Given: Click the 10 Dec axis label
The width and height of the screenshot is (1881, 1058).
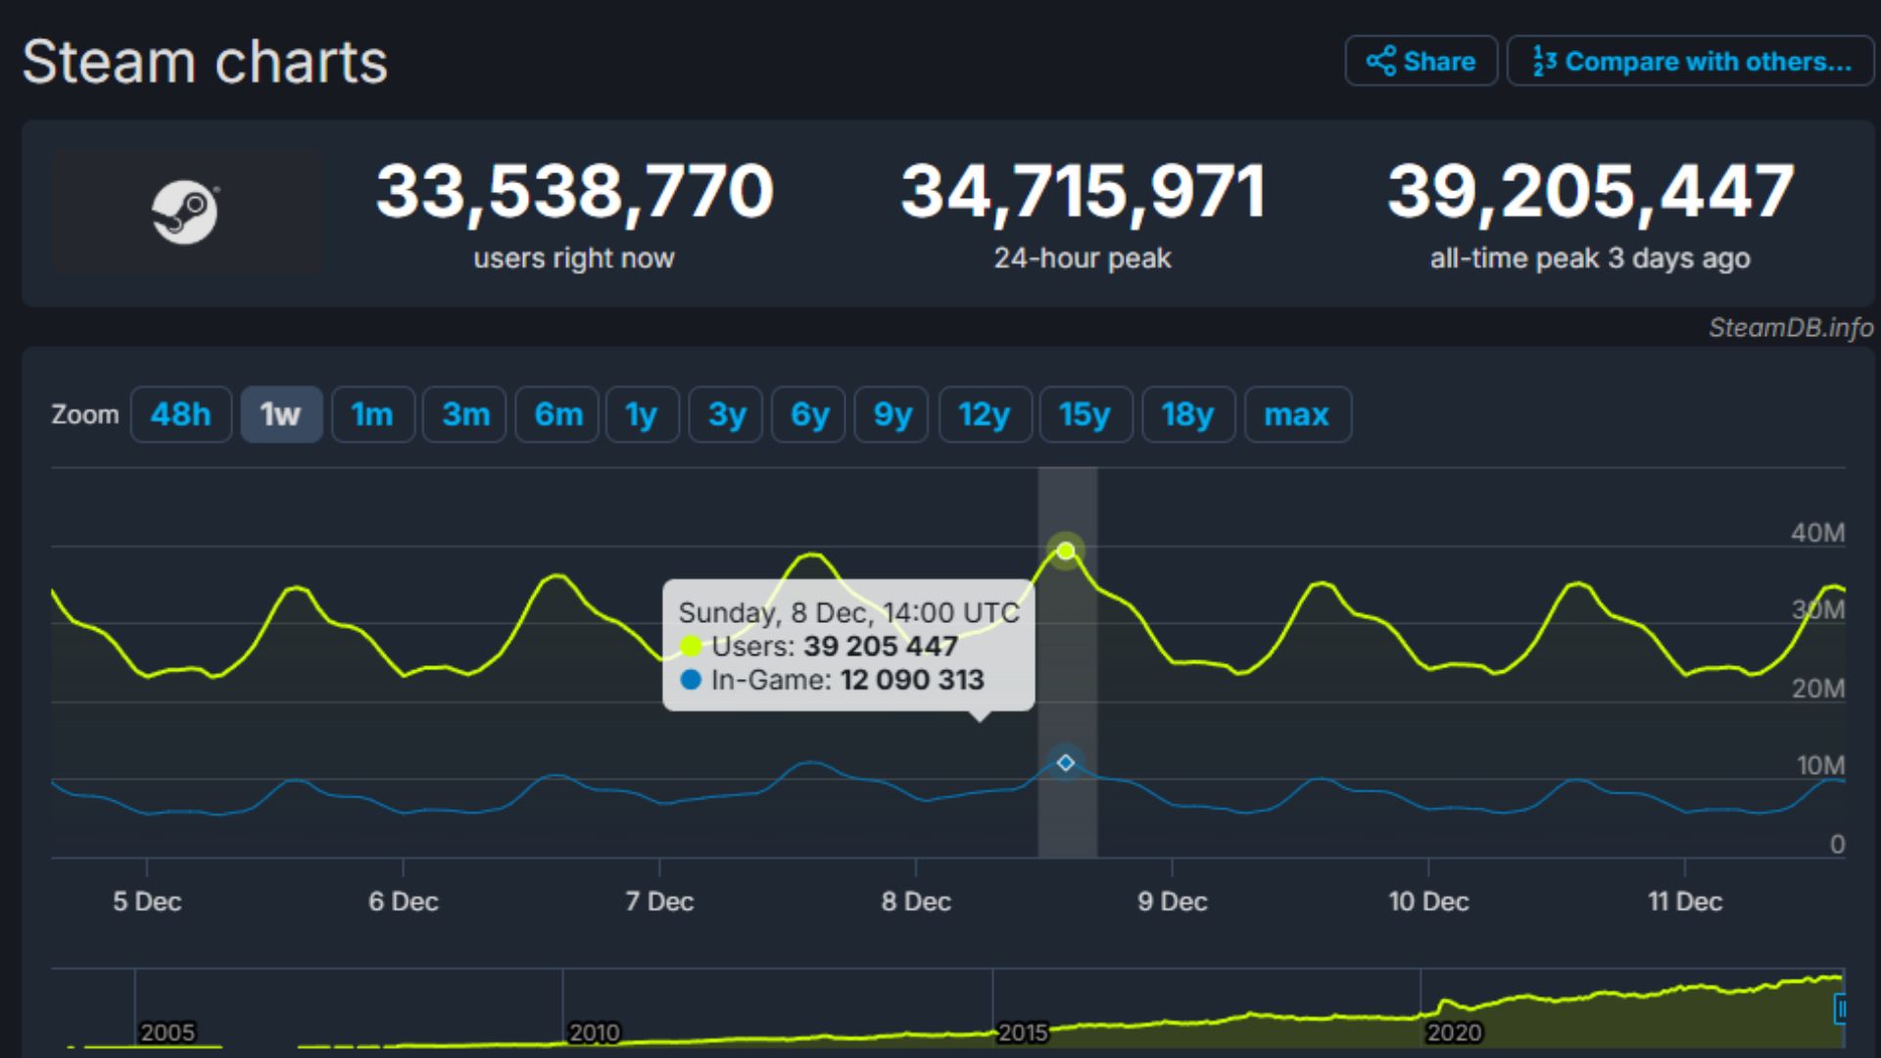Looking at the screenshot, I should click(x=1428, y=901).
